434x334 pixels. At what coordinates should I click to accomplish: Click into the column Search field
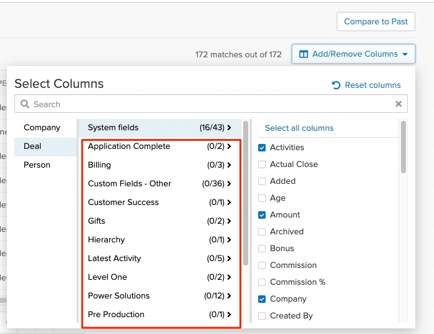[x=206, y=104]
